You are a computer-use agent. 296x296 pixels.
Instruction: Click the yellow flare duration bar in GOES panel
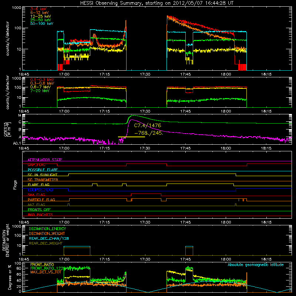tap(131, 137)
